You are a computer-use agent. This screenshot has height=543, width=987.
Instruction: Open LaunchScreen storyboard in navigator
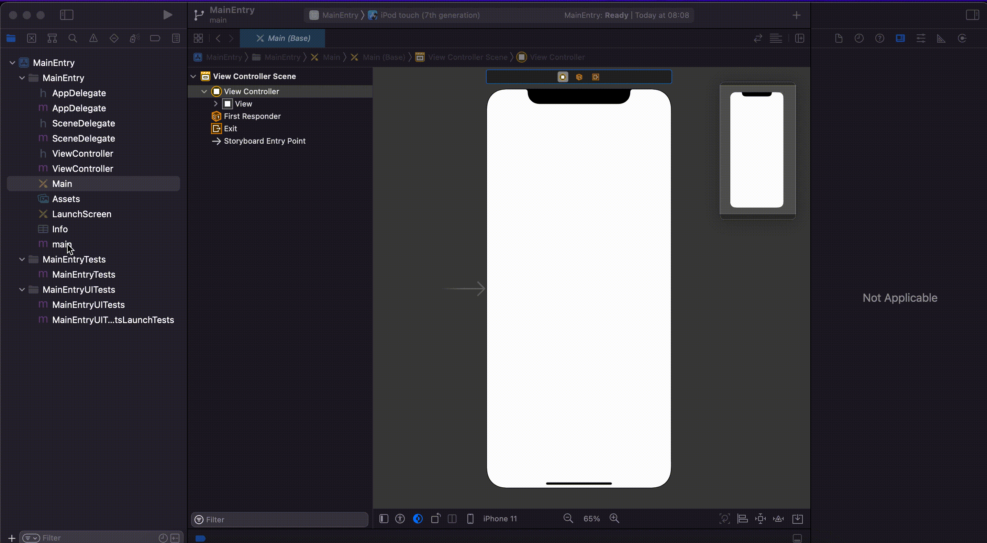(x=81, y=214)
